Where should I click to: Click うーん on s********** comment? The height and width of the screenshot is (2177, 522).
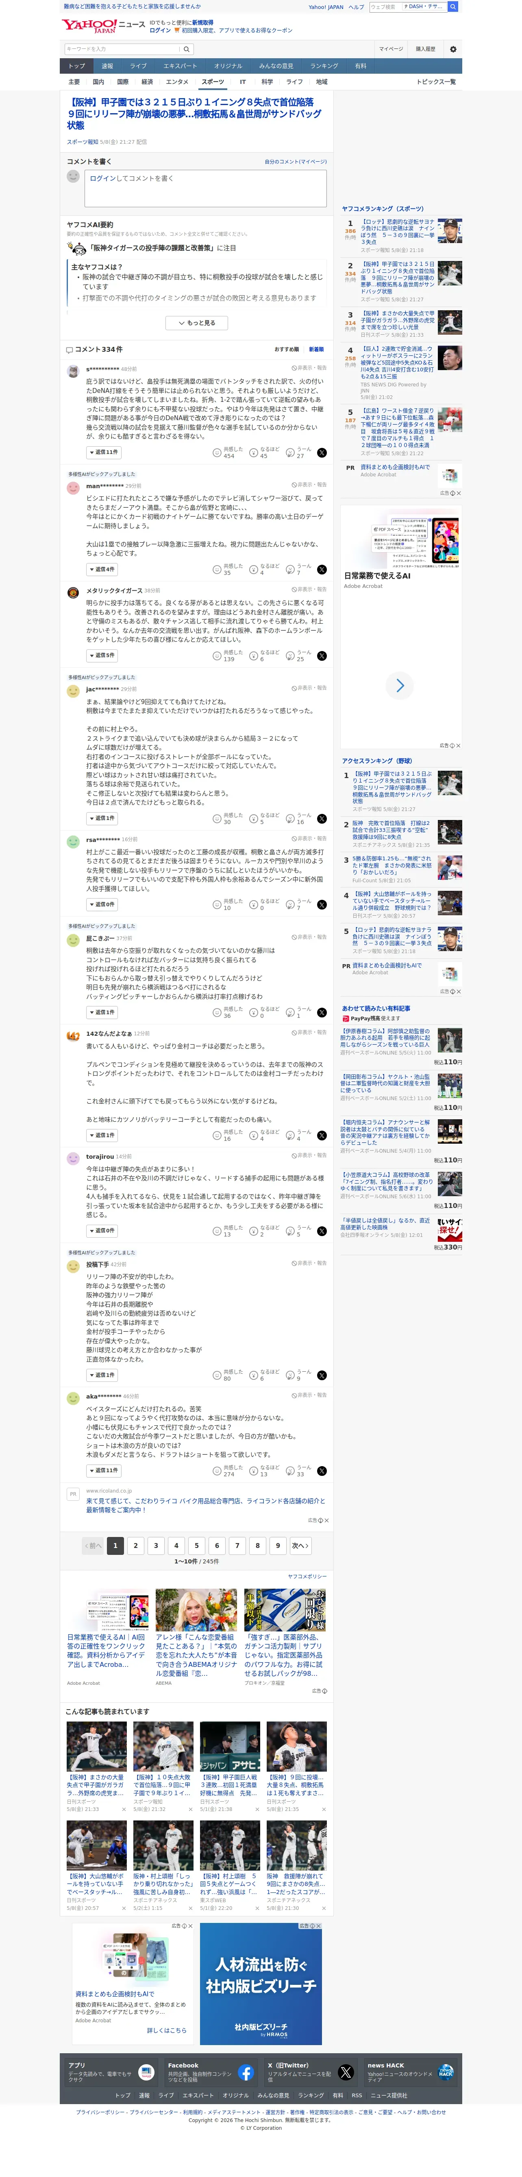[x=298, y=453]
